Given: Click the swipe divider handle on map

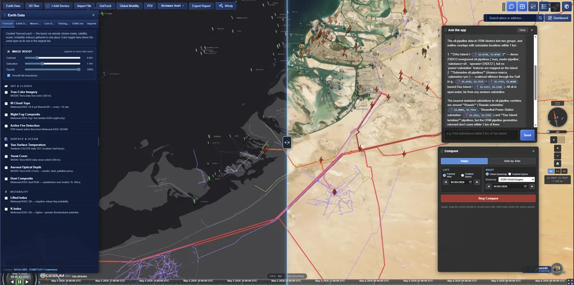Looking at the screenshot, I should 287,142.
